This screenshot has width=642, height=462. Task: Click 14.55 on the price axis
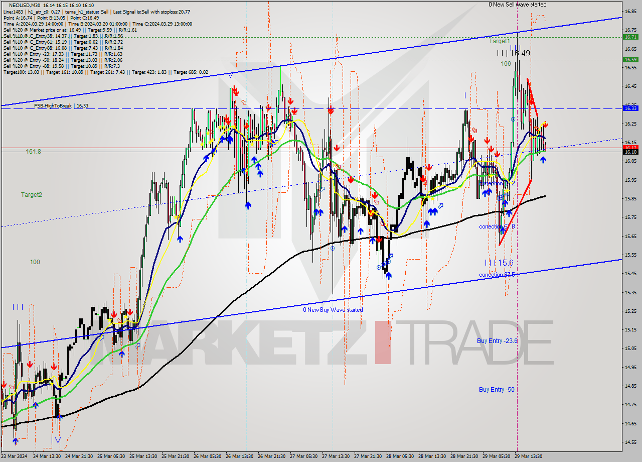(x=630, y=442)
